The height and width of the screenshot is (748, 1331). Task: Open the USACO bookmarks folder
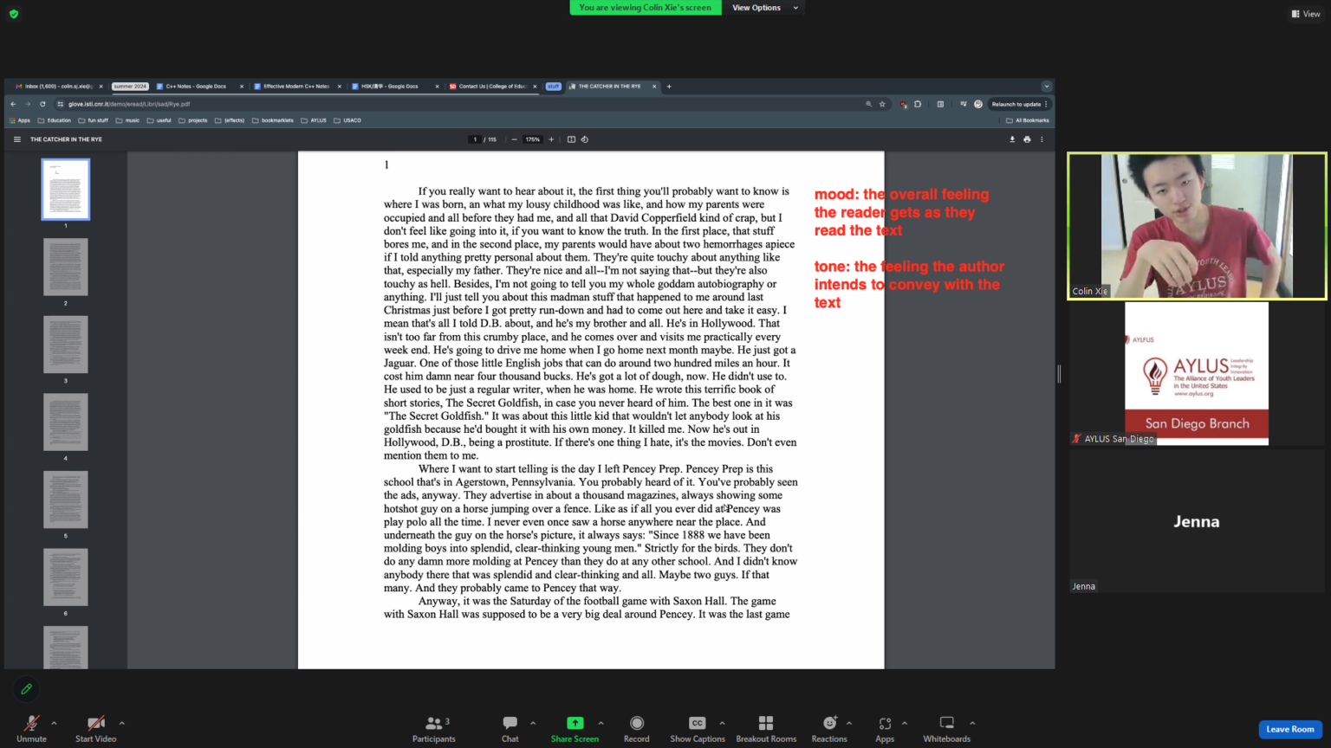pyautogui.click(x=347, y=120)
